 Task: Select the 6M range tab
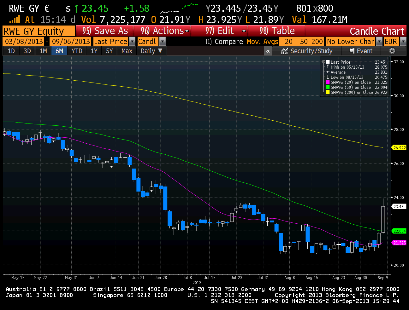click(59, 51)
